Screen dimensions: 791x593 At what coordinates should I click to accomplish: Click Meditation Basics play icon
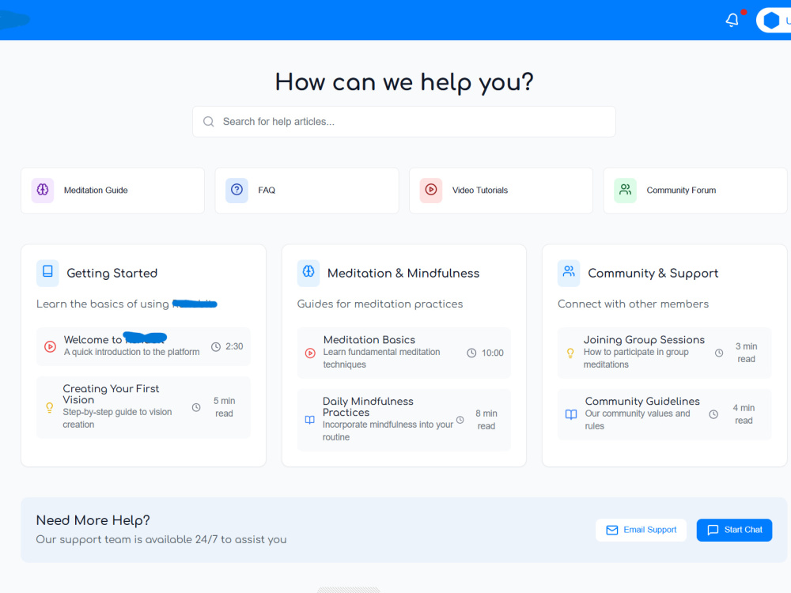pyautogui.click(x=310, y=353)
